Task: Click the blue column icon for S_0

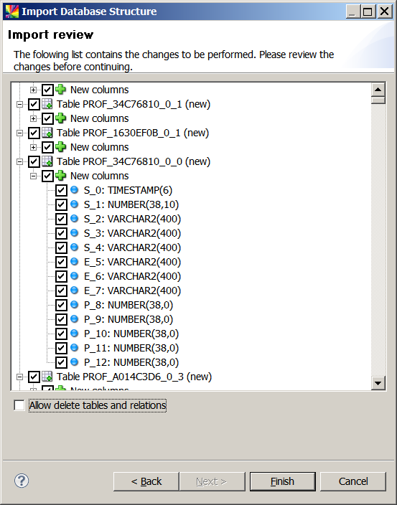Action: (x=75, y=189)
